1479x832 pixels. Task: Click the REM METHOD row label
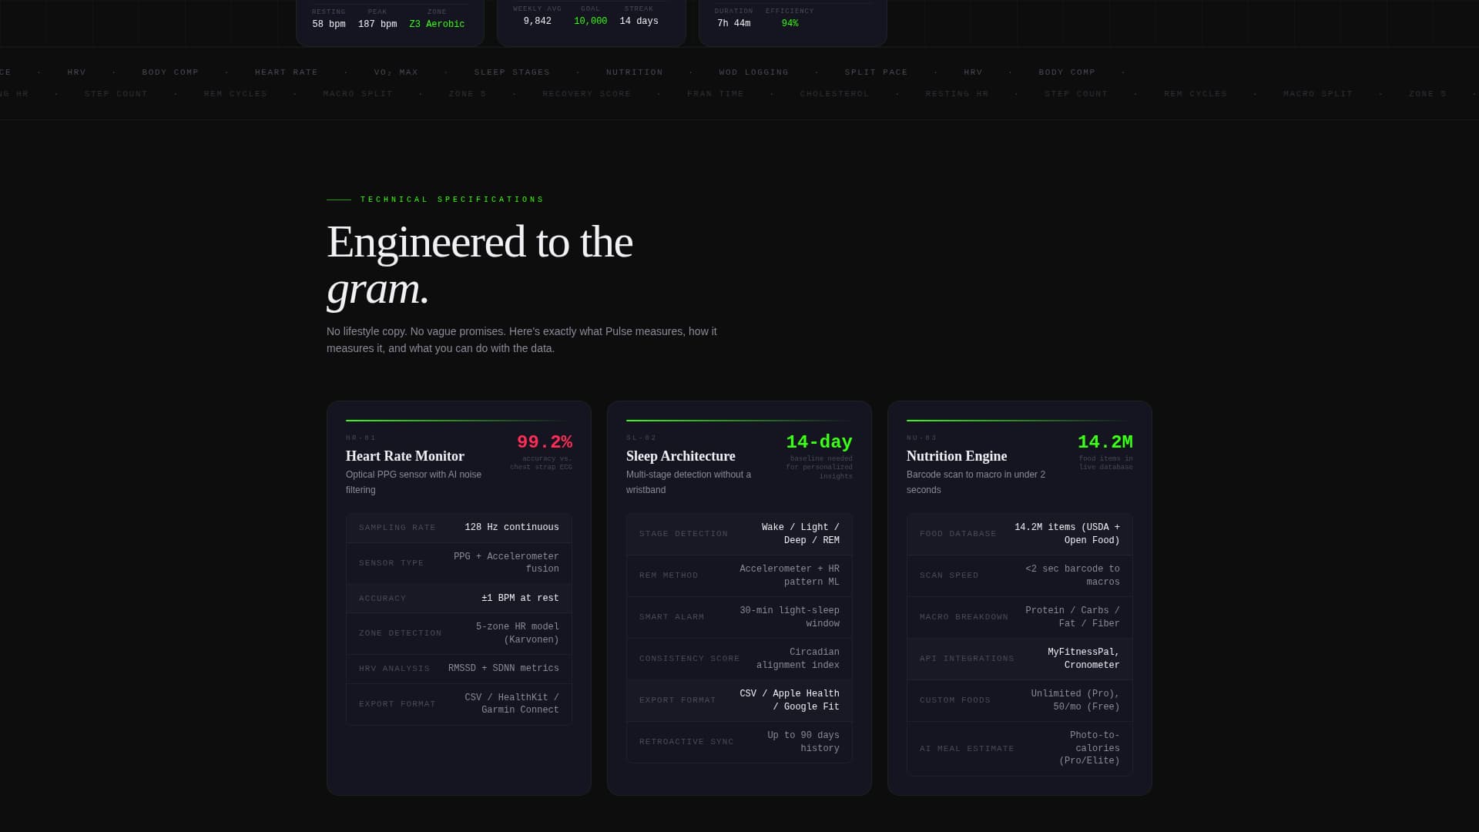(669, 575)
